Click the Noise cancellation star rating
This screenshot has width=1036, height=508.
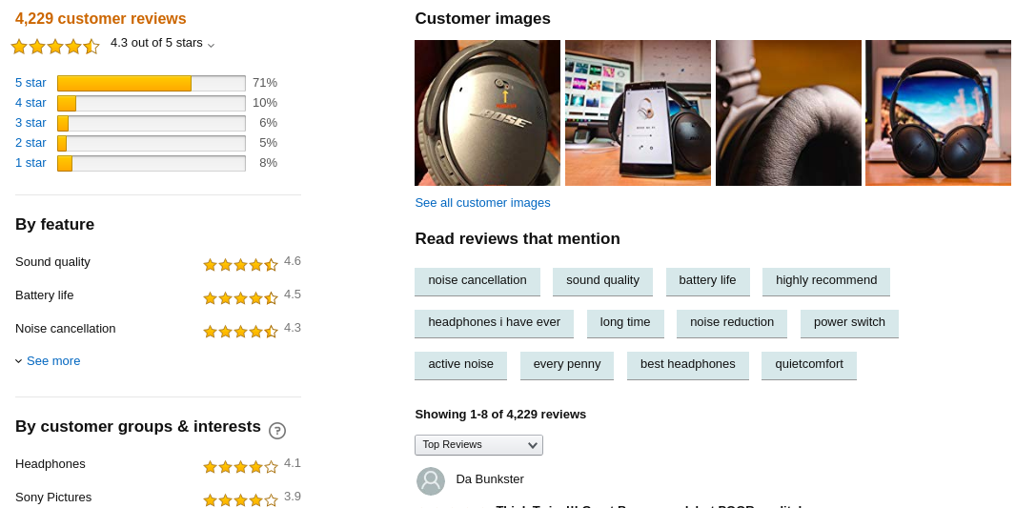click(240, 332)
